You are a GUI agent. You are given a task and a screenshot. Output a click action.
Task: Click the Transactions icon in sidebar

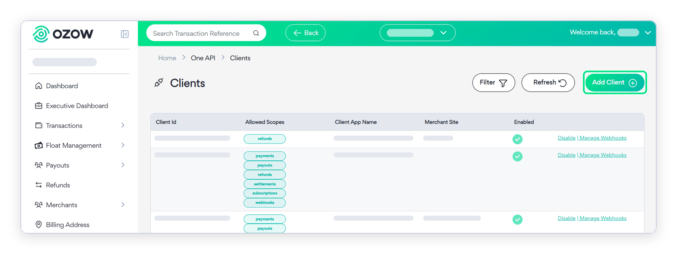tap(39, 125)
